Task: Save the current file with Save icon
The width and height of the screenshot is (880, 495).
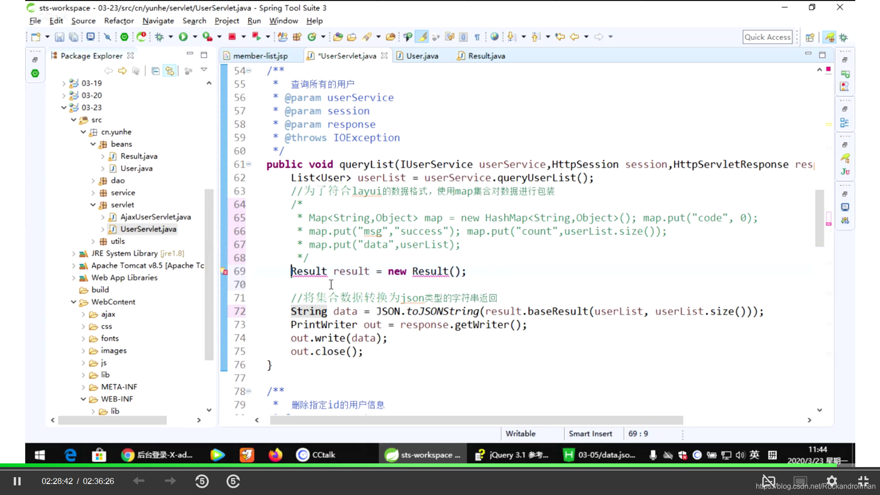Action: [x=60, y=37]
